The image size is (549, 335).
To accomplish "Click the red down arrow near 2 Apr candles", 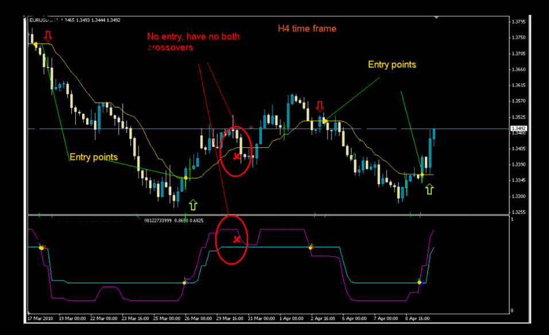I will coord(320,106).
